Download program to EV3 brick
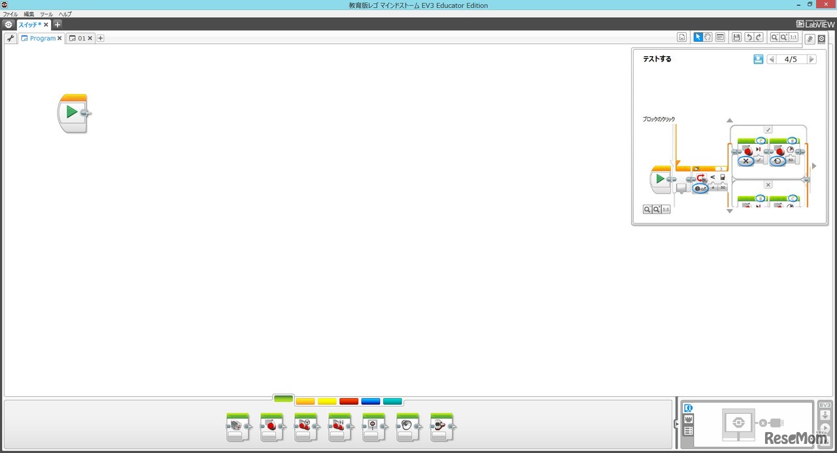 (x=825, y=415)
